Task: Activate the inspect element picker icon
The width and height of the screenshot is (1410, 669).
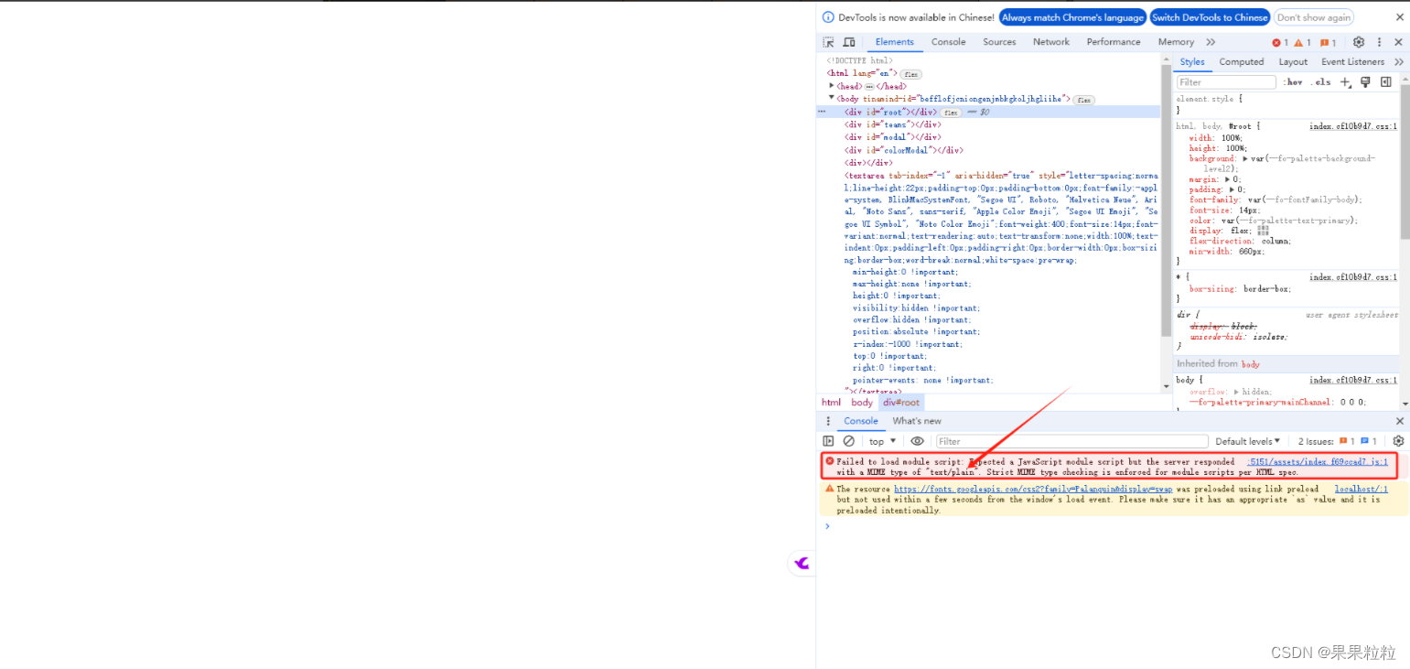Action: [828, 42]
